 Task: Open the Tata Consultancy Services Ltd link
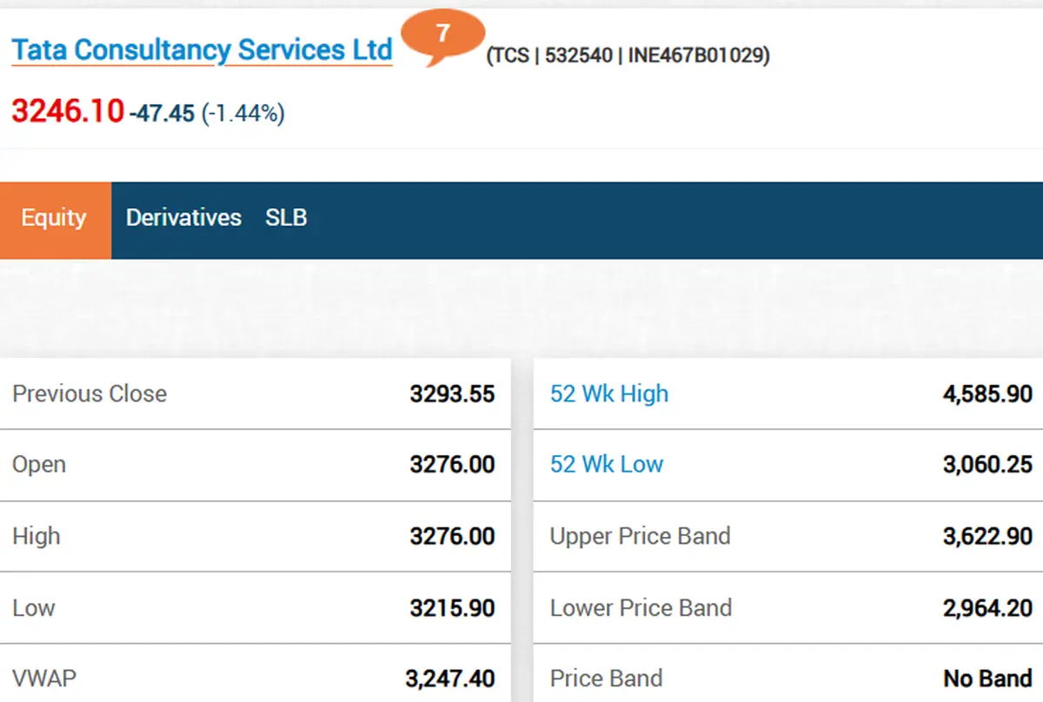pyautogui.click(x=202, y=50)
